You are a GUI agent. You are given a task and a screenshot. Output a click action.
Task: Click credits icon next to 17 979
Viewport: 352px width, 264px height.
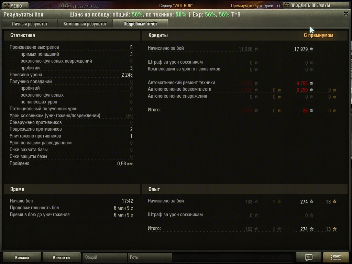point(311,49)
